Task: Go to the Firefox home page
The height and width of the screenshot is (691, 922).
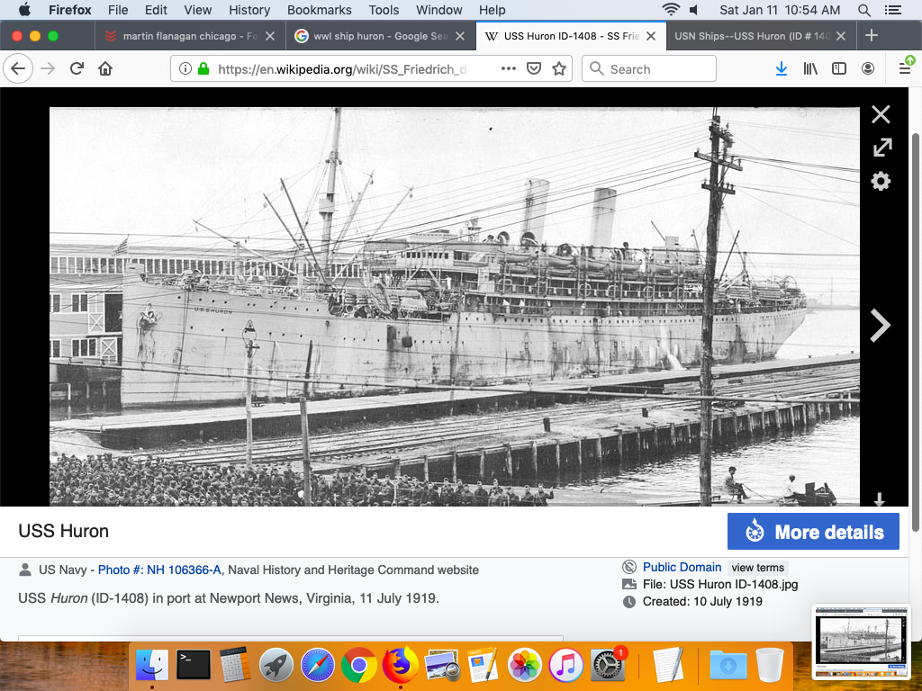Action: [105, 68]
